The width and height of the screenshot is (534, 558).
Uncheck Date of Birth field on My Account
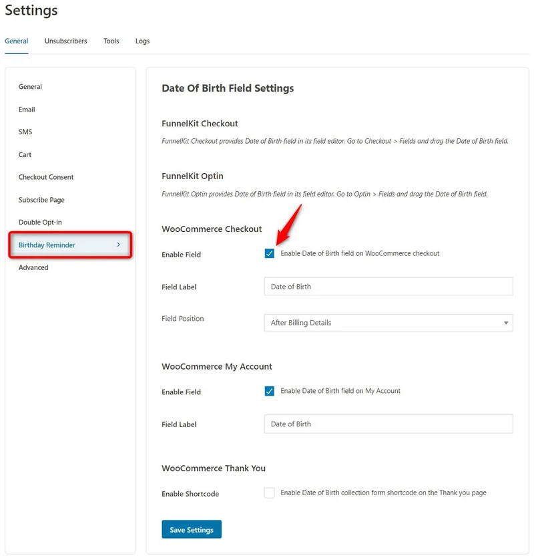point(270,391)
